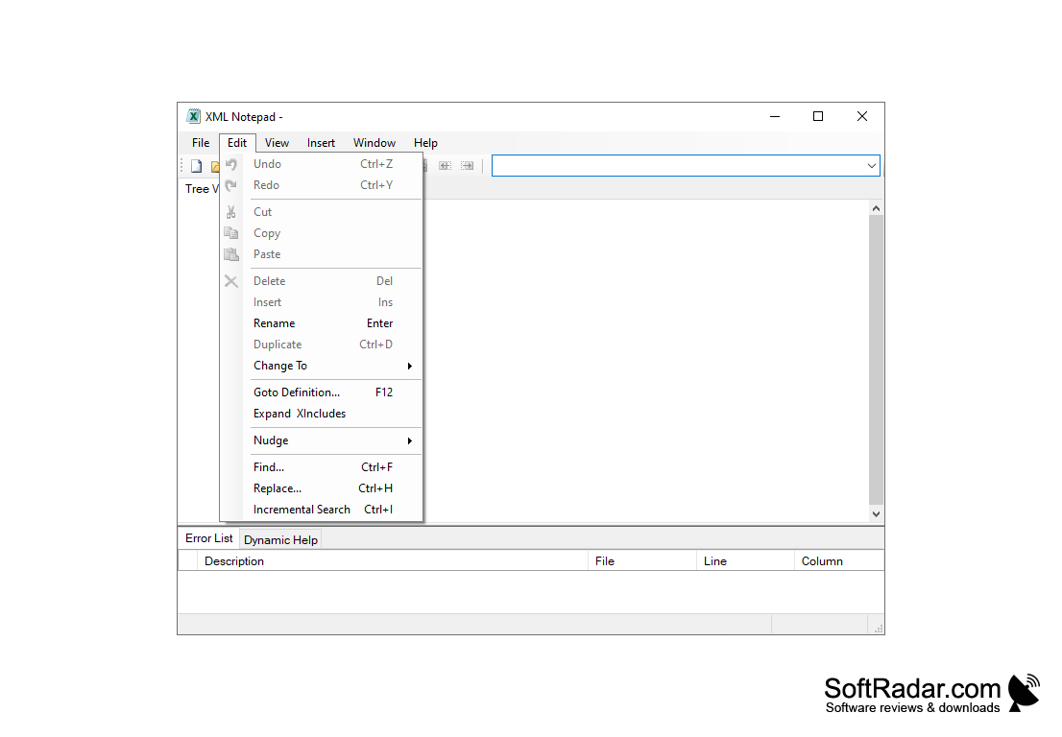
Task: Click the File column header
Action: coord(642,561)
